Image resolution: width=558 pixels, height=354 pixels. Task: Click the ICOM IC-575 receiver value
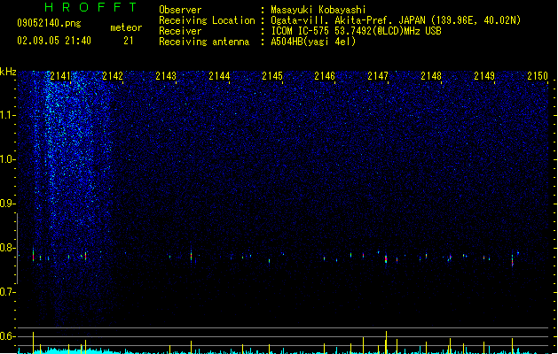[356, 31]
